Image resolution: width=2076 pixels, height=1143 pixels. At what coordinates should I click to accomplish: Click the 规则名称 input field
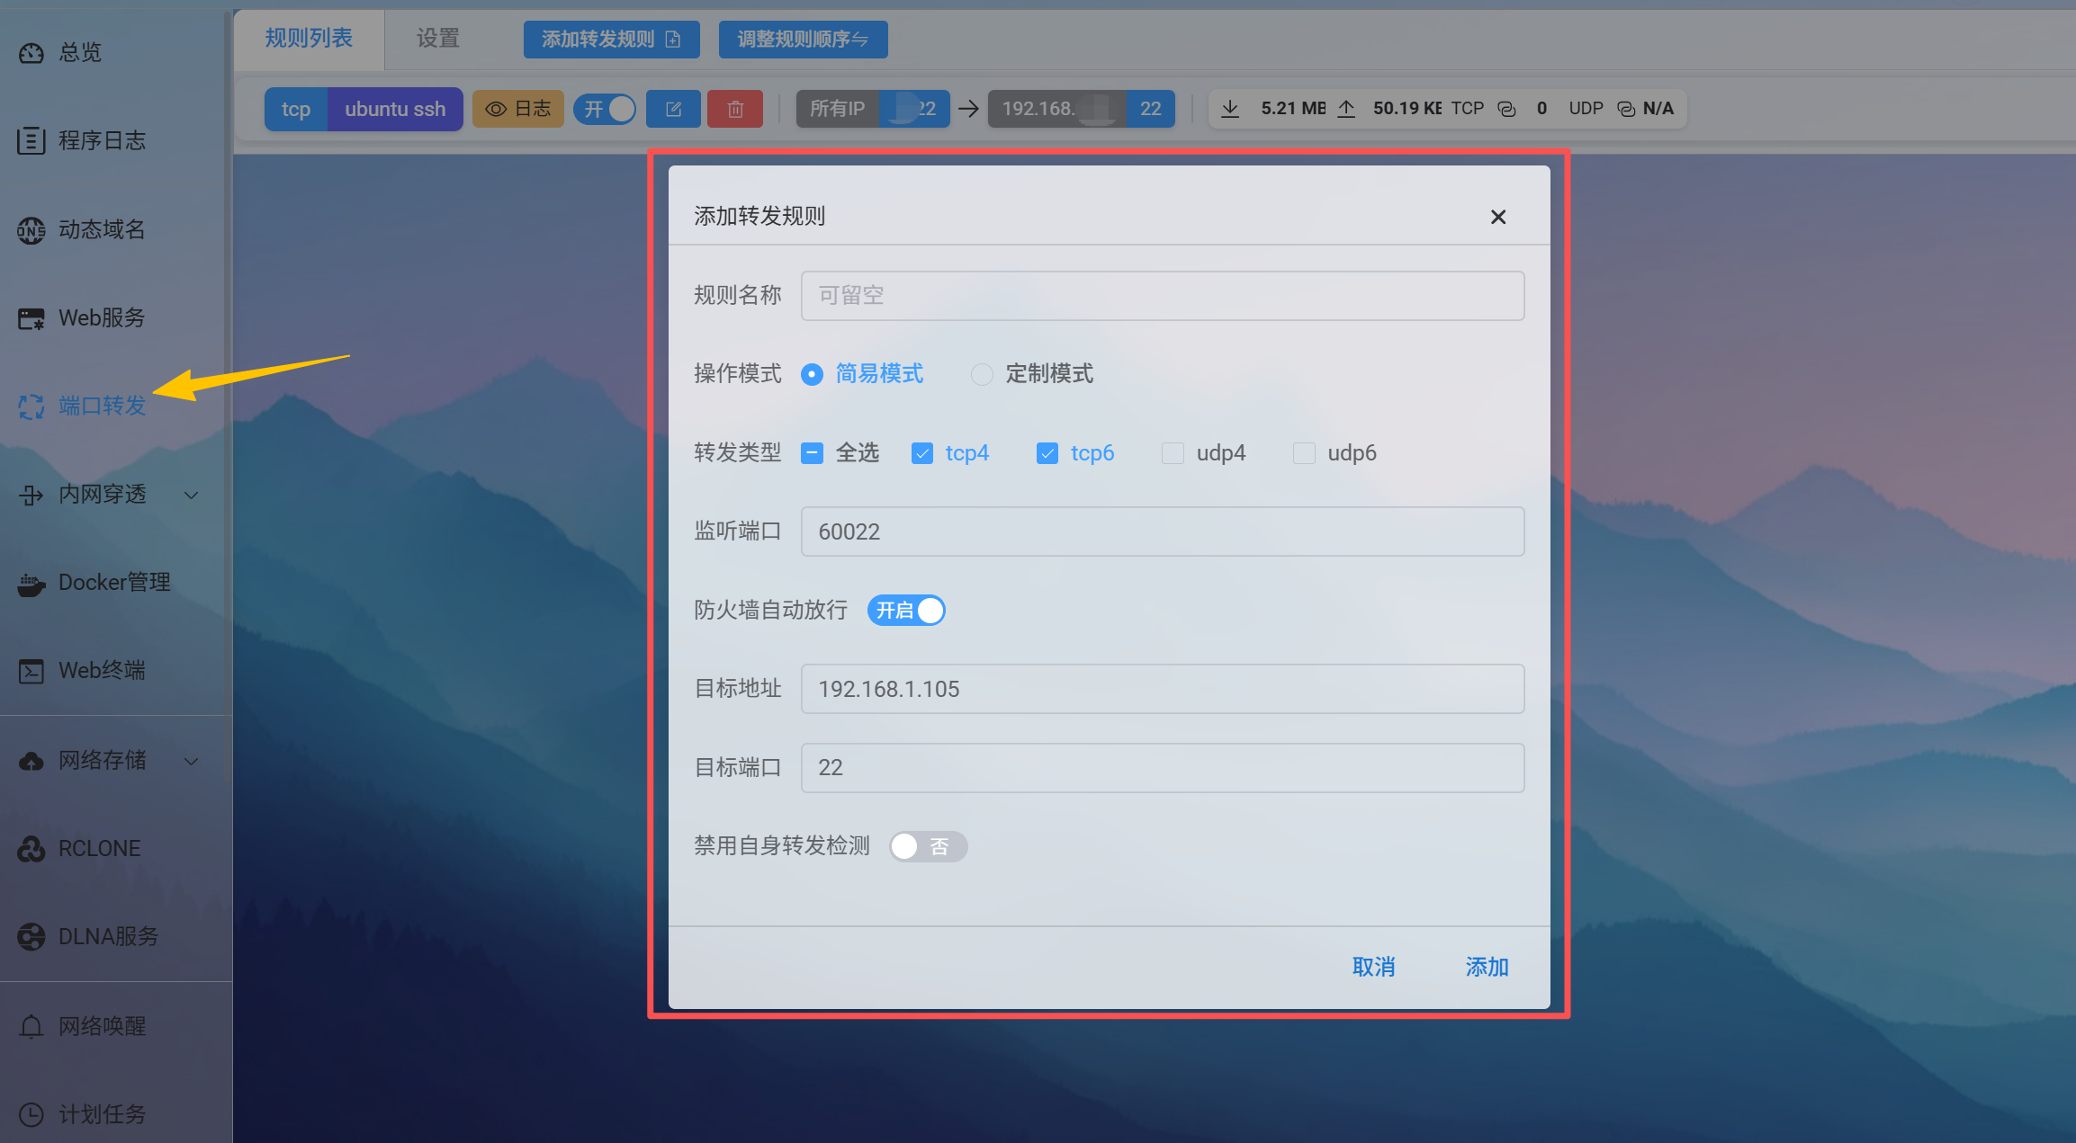tap(1162, 296)
